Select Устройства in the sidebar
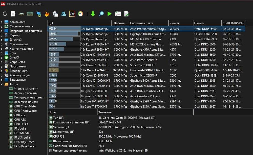The image size is (253, 155). tap(17, 62)
